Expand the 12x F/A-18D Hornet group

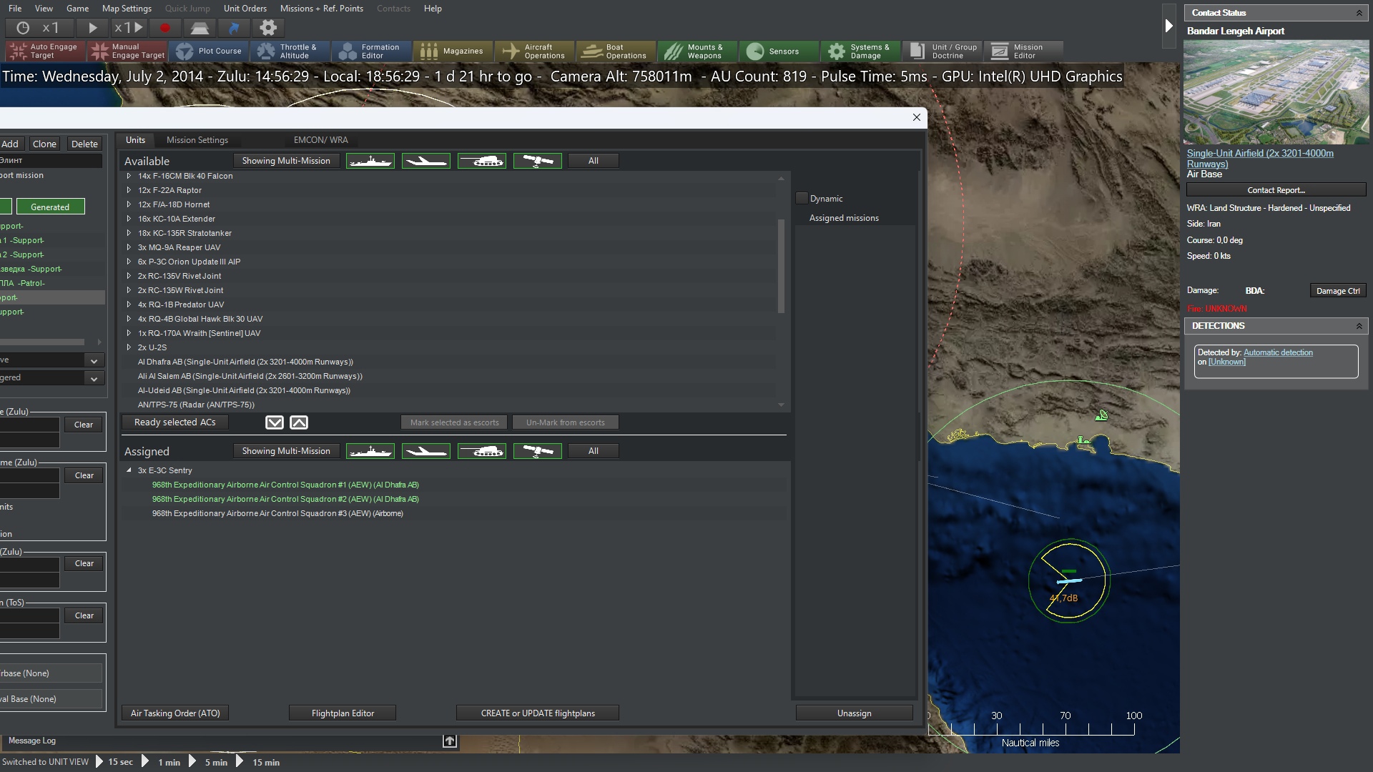tap(129, 204)
